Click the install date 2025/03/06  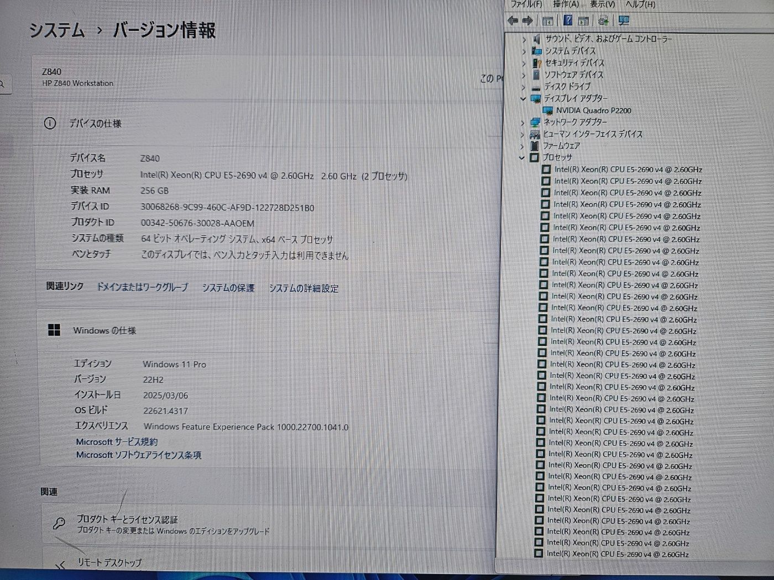click(x=165, y=396)
